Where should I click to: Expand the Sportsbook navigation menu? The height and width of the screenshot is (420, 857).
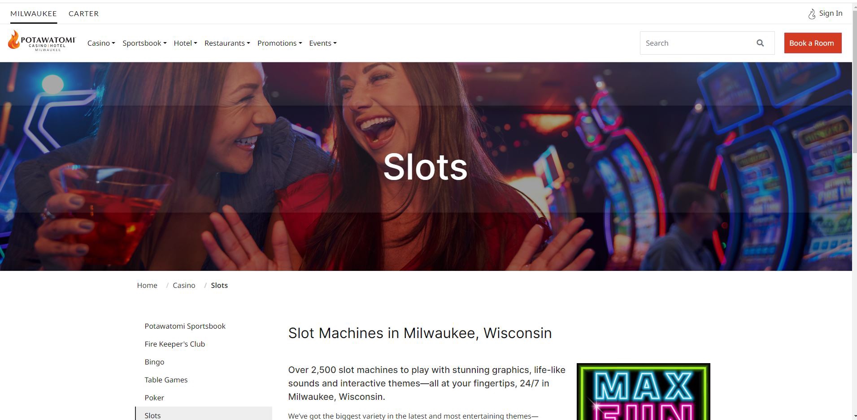tap(144, 43)
